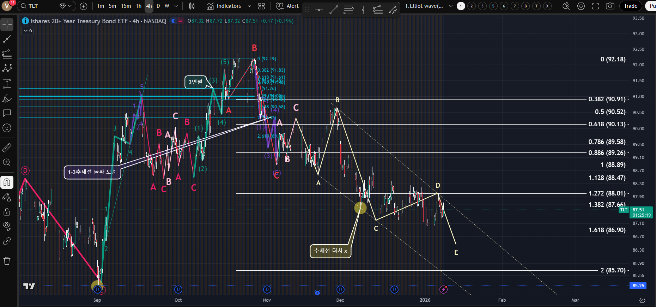This screenshot has width=656, height=307.
Task: Open the layout setup grid icon
Action: (261, 6)
